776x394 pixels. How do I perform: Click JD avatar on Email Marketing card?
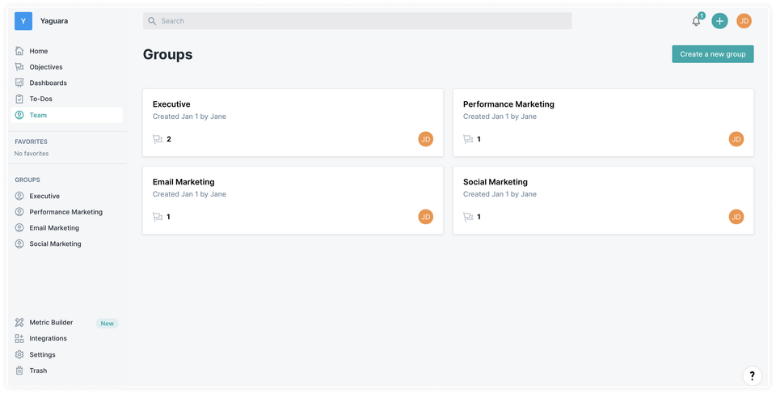click(425, 217)
